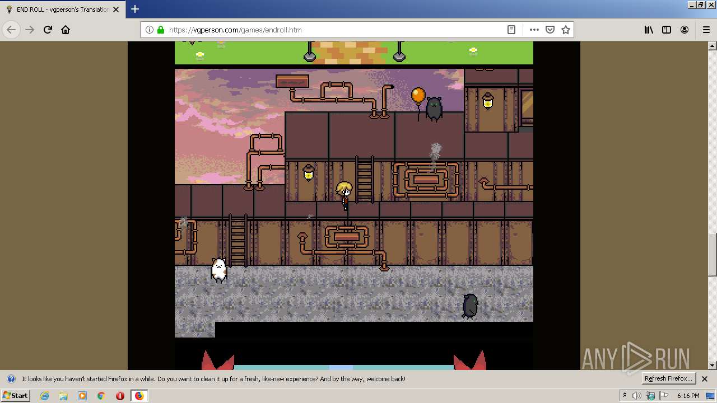Open the media player taskbar icon
The width and height of the screenshot is (717, 403).
[x=82, y=396]
